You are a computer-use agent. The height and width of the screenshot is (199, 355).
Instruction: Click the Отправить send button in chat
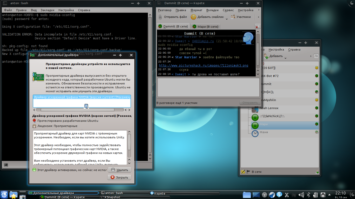(x=250, y=103)
